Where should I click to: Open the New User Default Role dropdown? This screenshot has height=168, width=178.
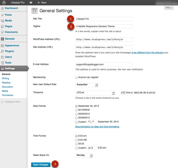86,85
